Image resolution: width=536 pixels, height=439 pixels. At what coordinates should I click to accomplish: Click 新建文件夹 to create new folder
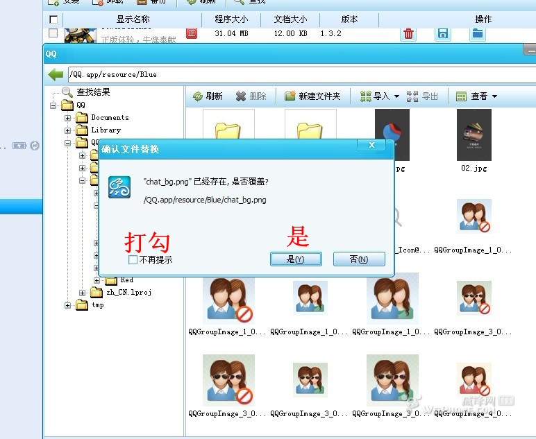(x=312, y=96)
